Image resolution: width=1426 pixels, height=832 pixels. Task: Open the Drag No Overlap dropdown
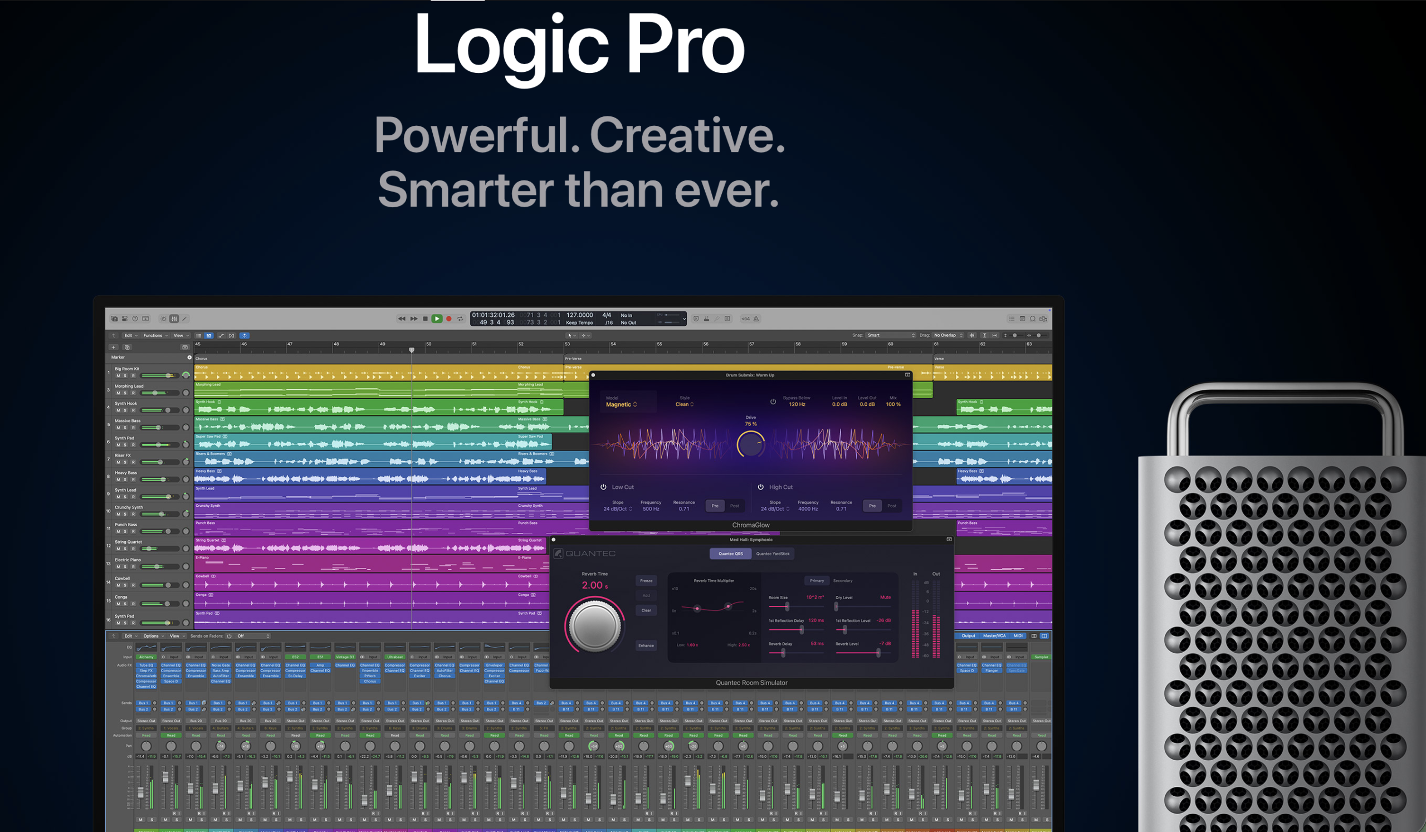click(x=949, y=335)
